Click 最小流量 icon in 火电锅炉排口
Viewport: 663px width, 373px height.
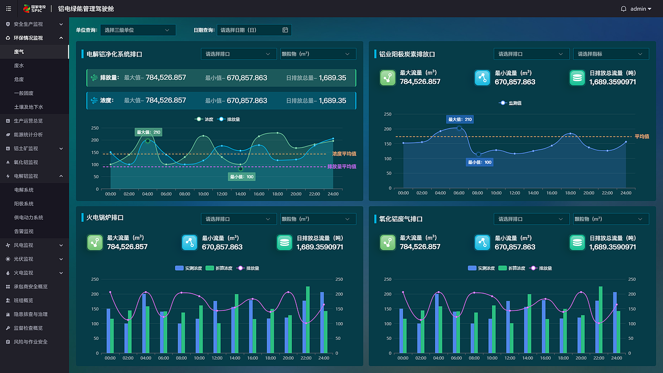coord(190,242)
